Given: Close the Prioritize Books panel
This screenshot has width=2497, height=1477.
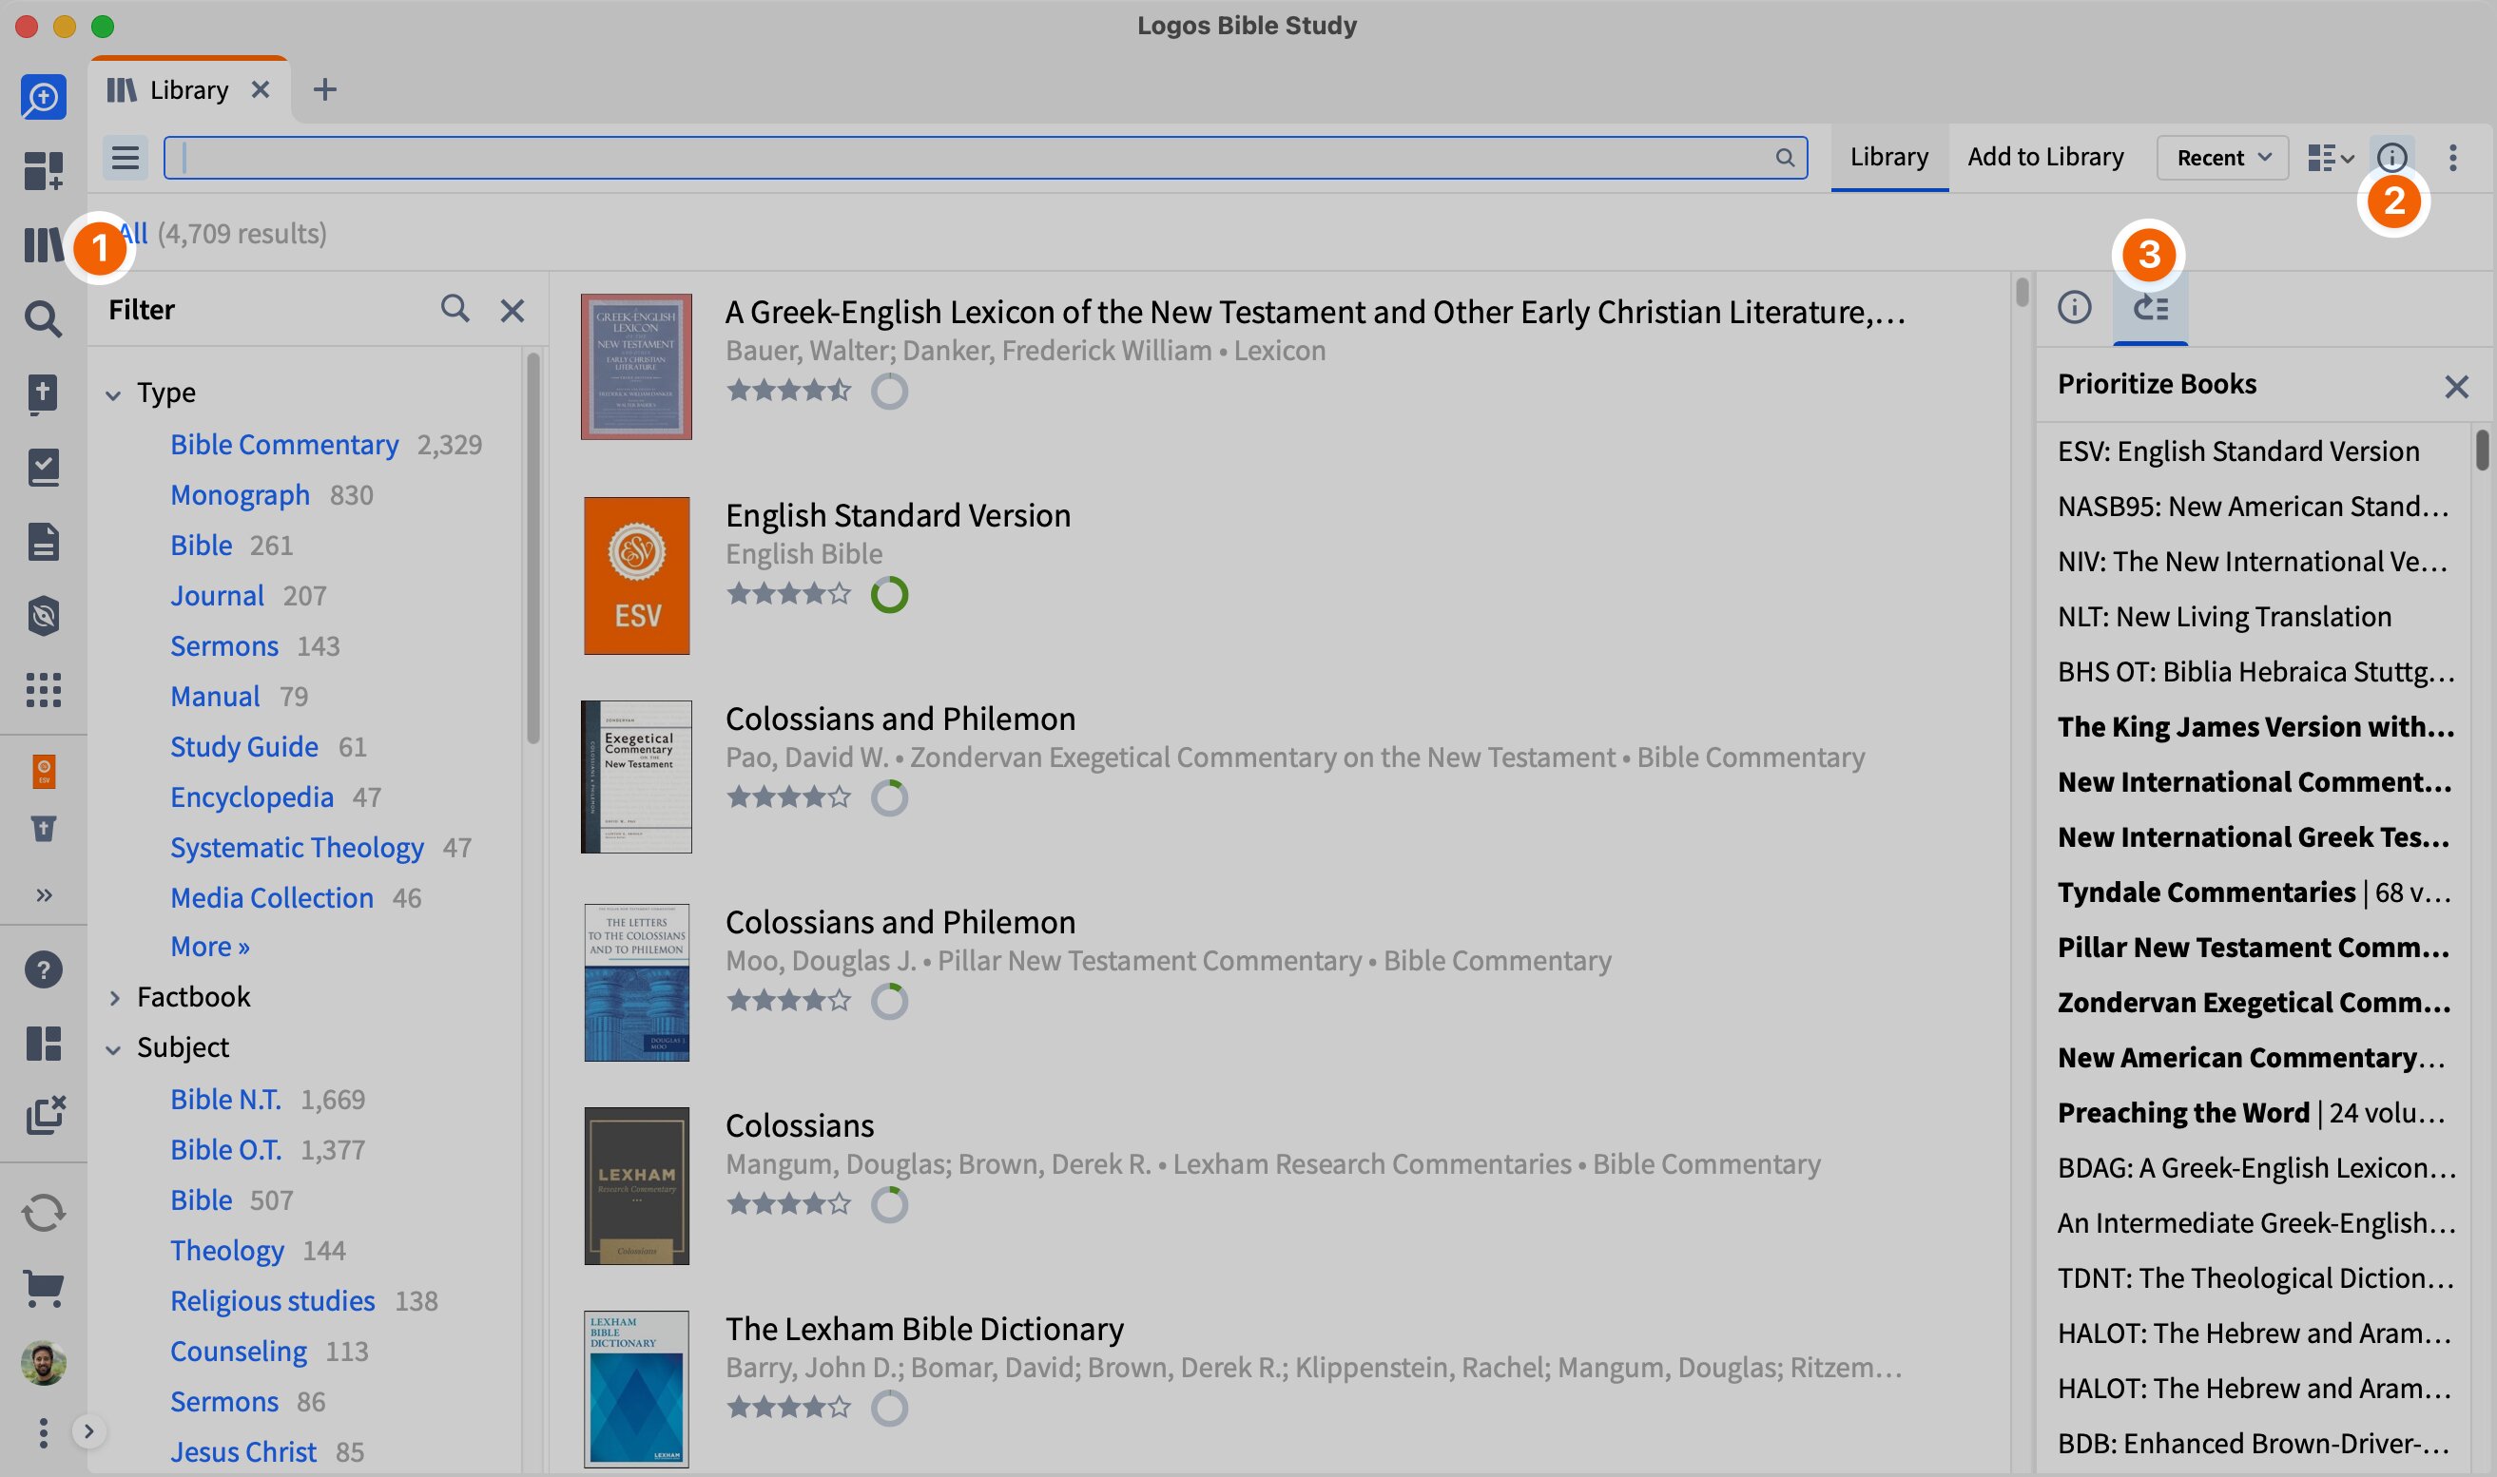Looking at the screenshot, I should click(x=2456, y=386).
